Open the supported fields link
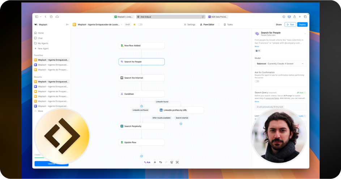 pyautogui.click(x=272, y=98)
